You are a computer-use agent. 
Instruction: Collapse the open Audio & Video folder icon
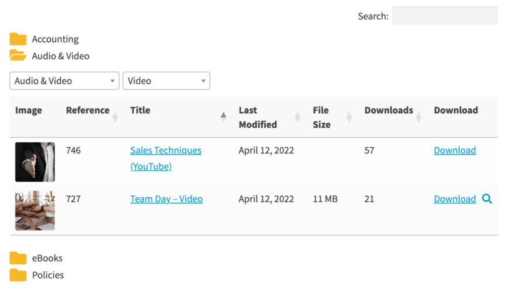point(18,55)
